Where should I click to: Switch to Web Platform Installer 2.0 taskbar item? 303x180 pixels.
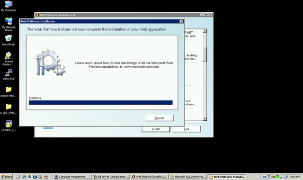(150, 177)
